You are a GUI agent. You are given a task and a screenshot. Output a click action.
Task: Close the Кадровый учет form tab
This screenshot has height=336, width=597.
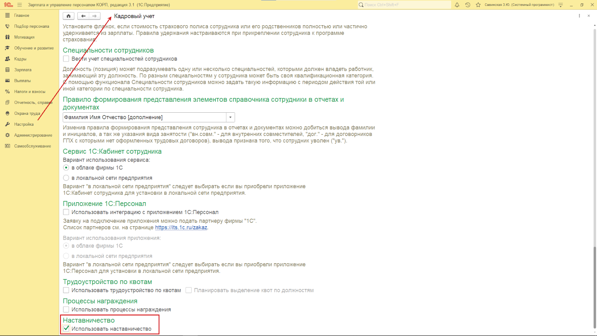coord(589,16)
